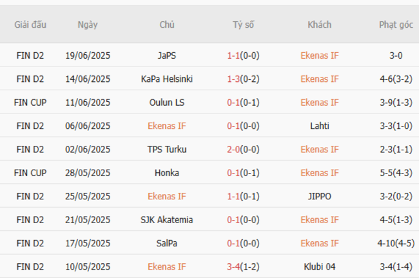The height and width of the screenshot is (278, 419).
Task: Click the Giải đấu column header
Action: [30, 25]
